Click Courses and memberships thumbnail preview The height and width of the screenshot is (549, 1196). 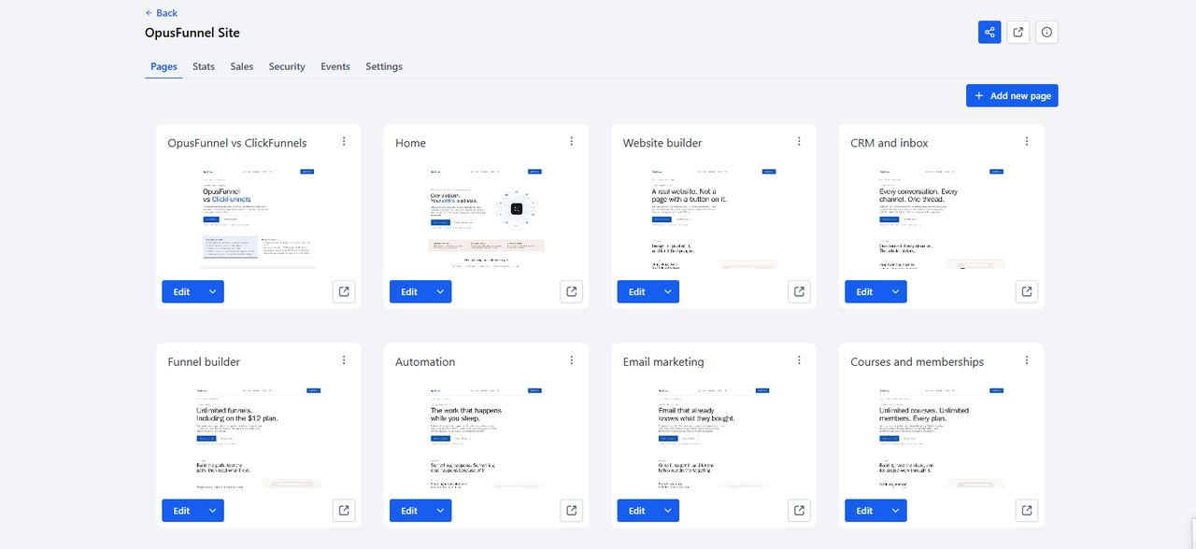click(942, 436)
